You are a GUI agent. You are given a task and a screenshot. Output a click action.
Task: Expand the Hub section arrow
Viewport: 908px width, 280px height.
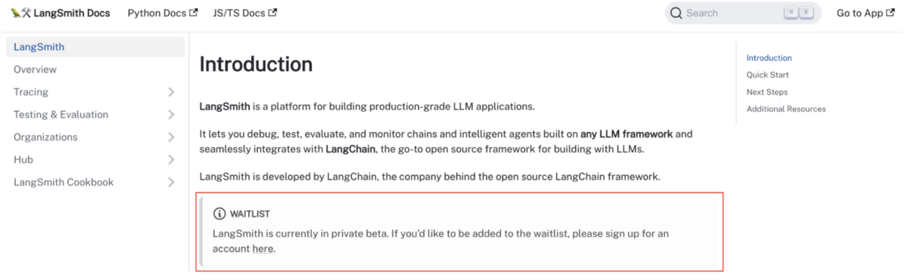[x=171, y=160]
